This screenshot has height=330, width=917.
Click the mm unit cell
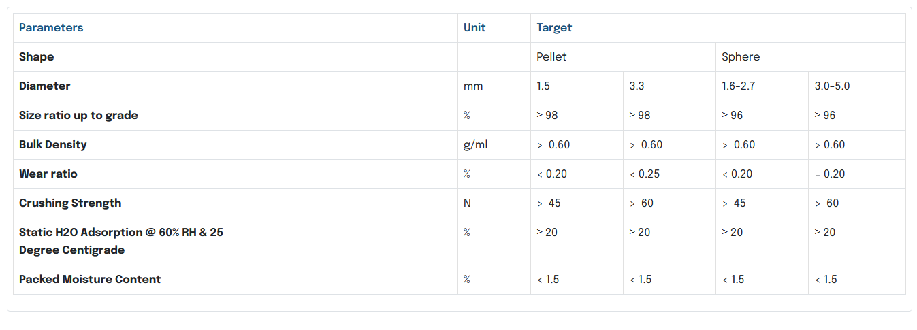tap(473, 86)
